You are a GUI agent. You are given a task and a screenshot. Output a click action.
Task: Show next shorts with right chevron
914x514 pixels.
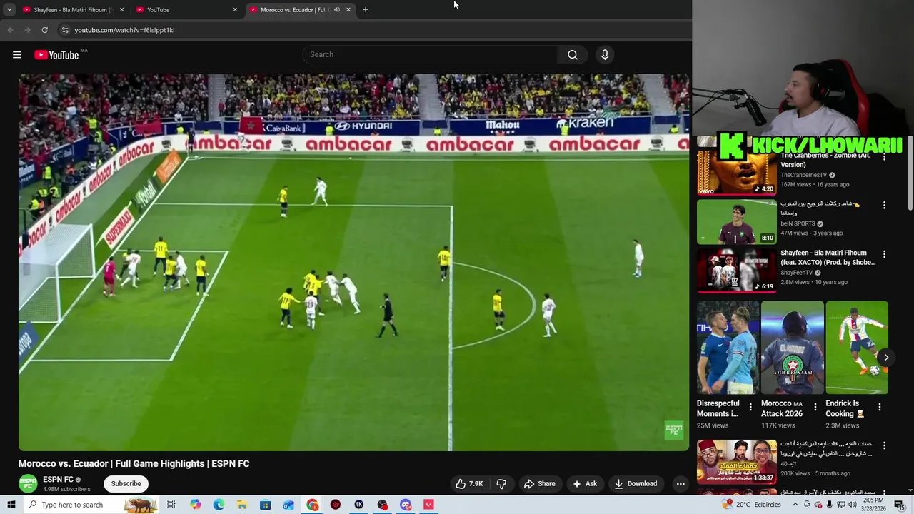point(886,358)
